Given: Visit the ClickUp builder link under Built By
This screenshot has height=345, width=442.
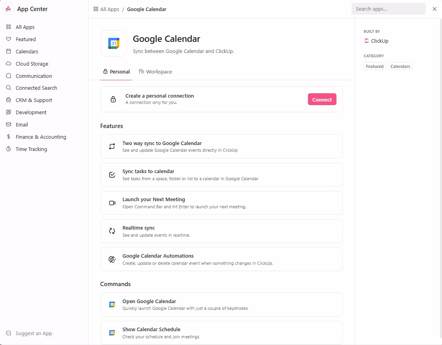Looking at the screenshot, I should pos(376,41).
